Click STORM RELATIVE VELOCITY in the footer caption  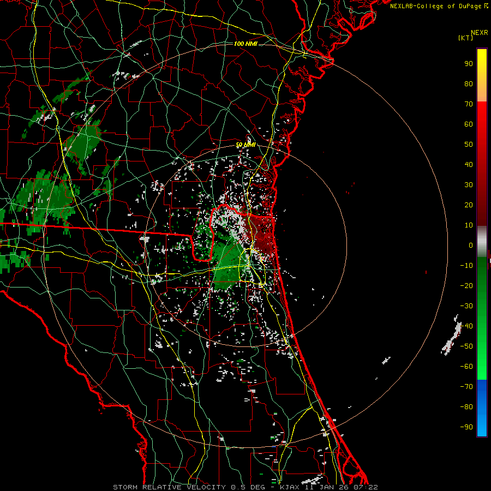coord(171,487)
